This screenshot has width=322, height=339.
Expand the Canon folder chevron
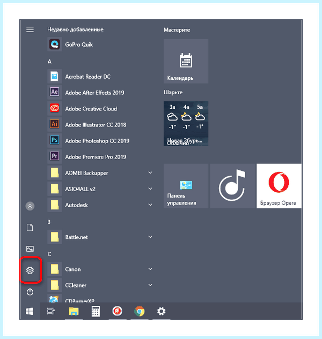tap(150, 269)
